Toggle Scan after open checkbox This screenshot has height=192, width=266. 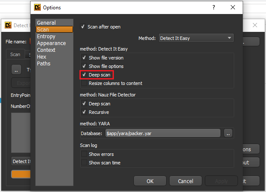coord(83,27)
